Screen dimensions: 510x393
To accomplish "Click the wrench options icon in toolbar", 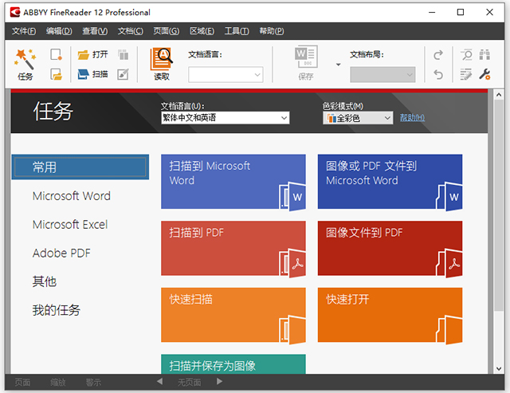I will (x=484, y=74).
